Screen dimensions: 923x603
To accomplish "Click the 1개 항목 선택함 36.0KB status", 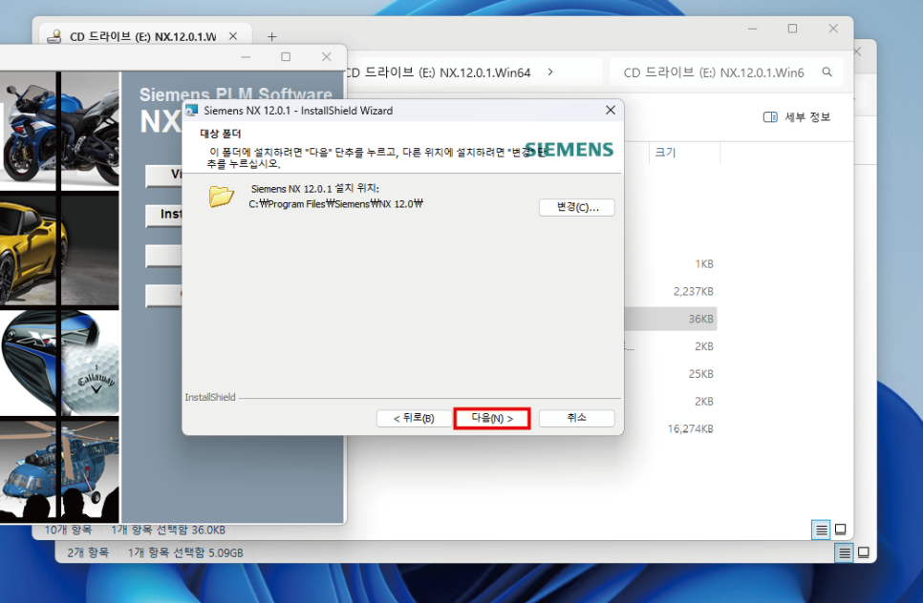I will (168, 530).
